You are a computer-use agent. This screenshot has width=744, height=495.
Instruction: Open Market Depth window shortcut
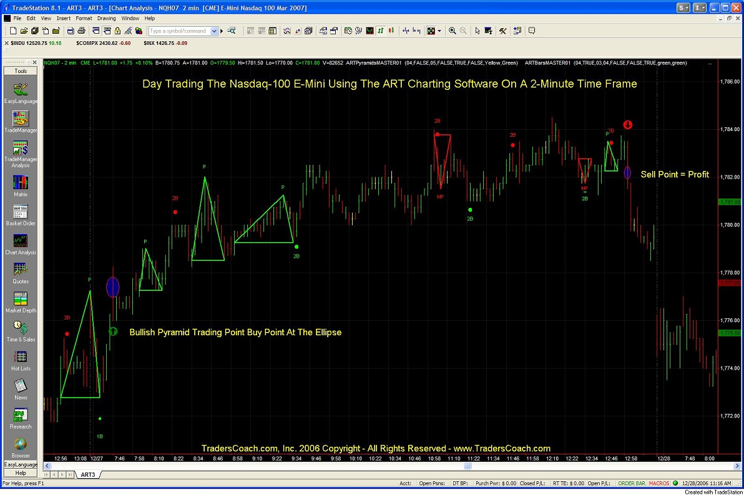click(x=21, y=302)
